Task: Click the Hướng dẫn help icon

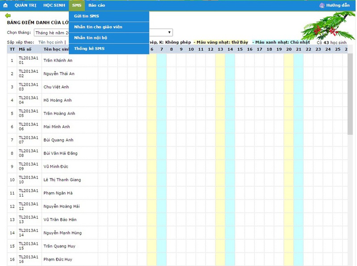Action: tap(323, 5)
